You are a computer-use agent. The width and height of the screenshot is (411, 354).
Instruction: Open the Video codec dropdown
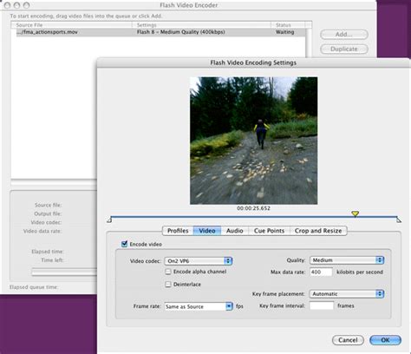point(199,261)
